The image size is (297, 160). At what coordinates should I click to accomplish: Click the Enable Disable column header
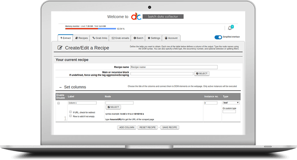[x=60, y=97]
